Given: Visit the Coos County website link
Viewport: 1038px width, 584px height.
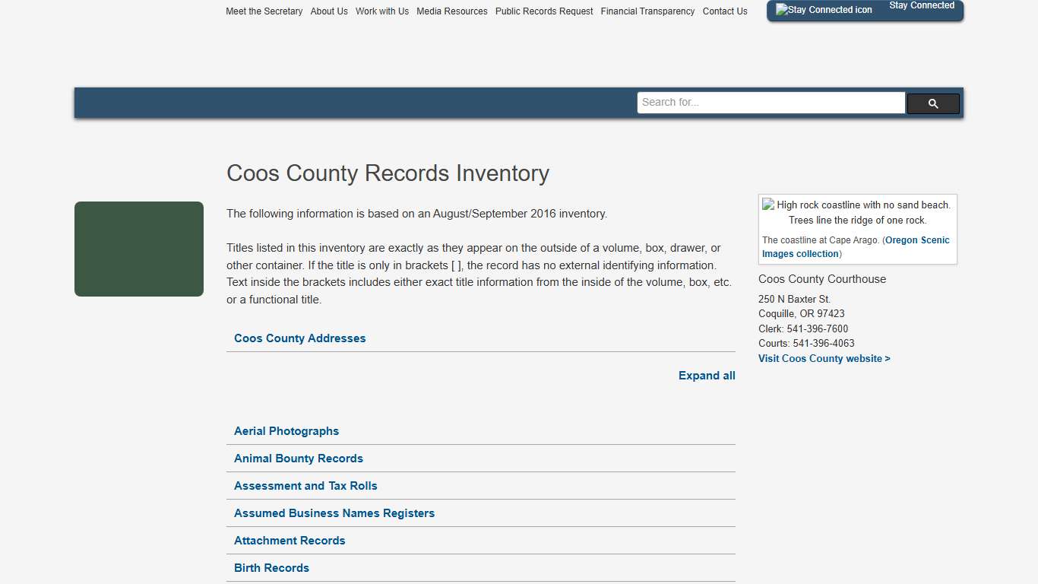Looking at the screenshot, I should point(824,358).
